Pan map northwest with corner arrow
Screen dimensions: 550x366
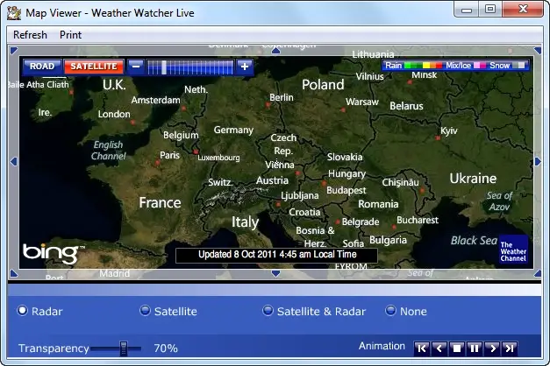[14, 51]
